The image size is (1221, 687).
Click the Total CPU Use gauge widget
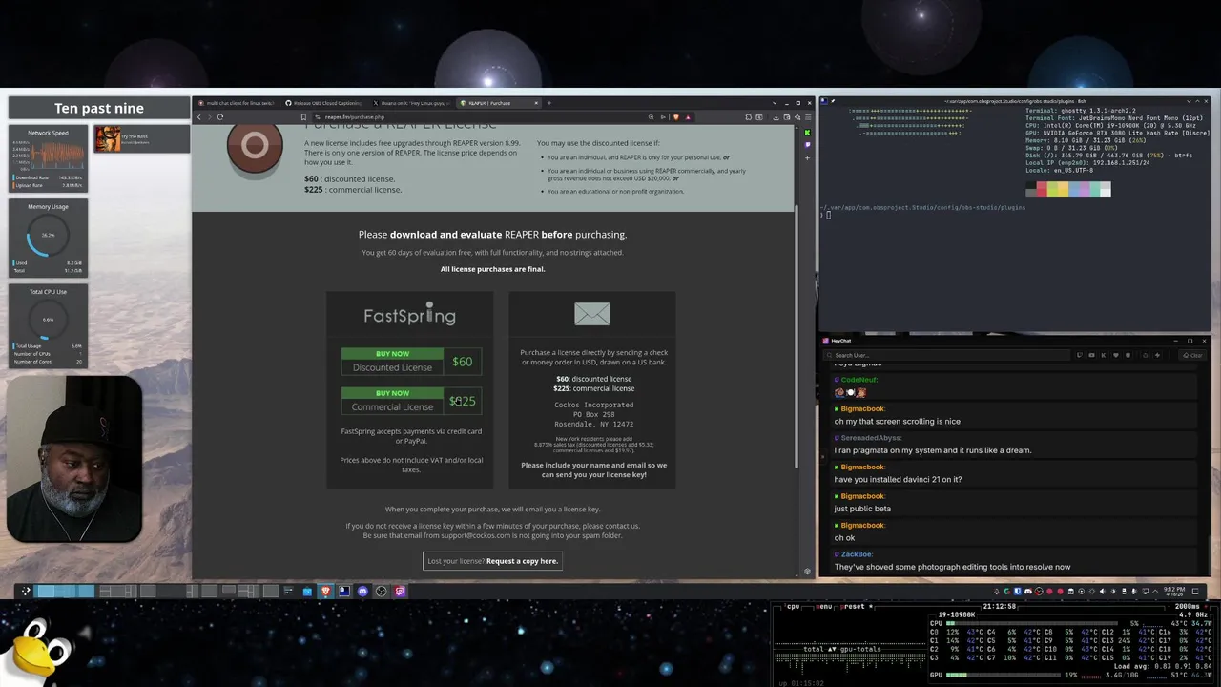48,325
